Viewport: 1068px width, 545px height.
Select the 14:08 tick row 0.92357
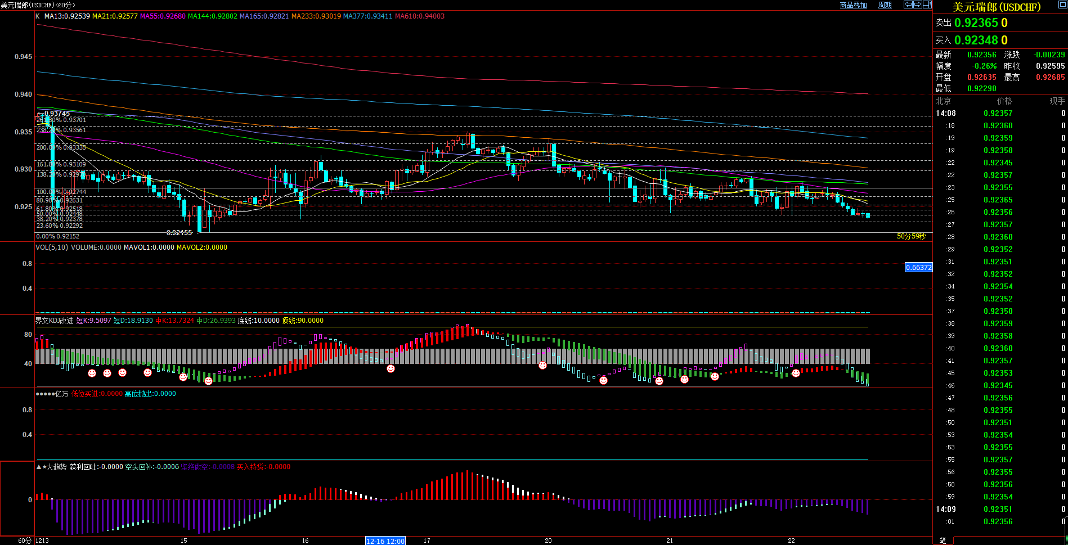pyautogui.click(x=1000, y=113)
